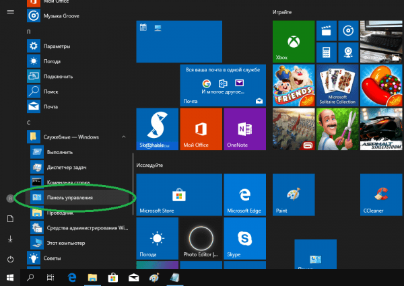
Task: Open Task View on taskbar
Action: tap(50, 277)
